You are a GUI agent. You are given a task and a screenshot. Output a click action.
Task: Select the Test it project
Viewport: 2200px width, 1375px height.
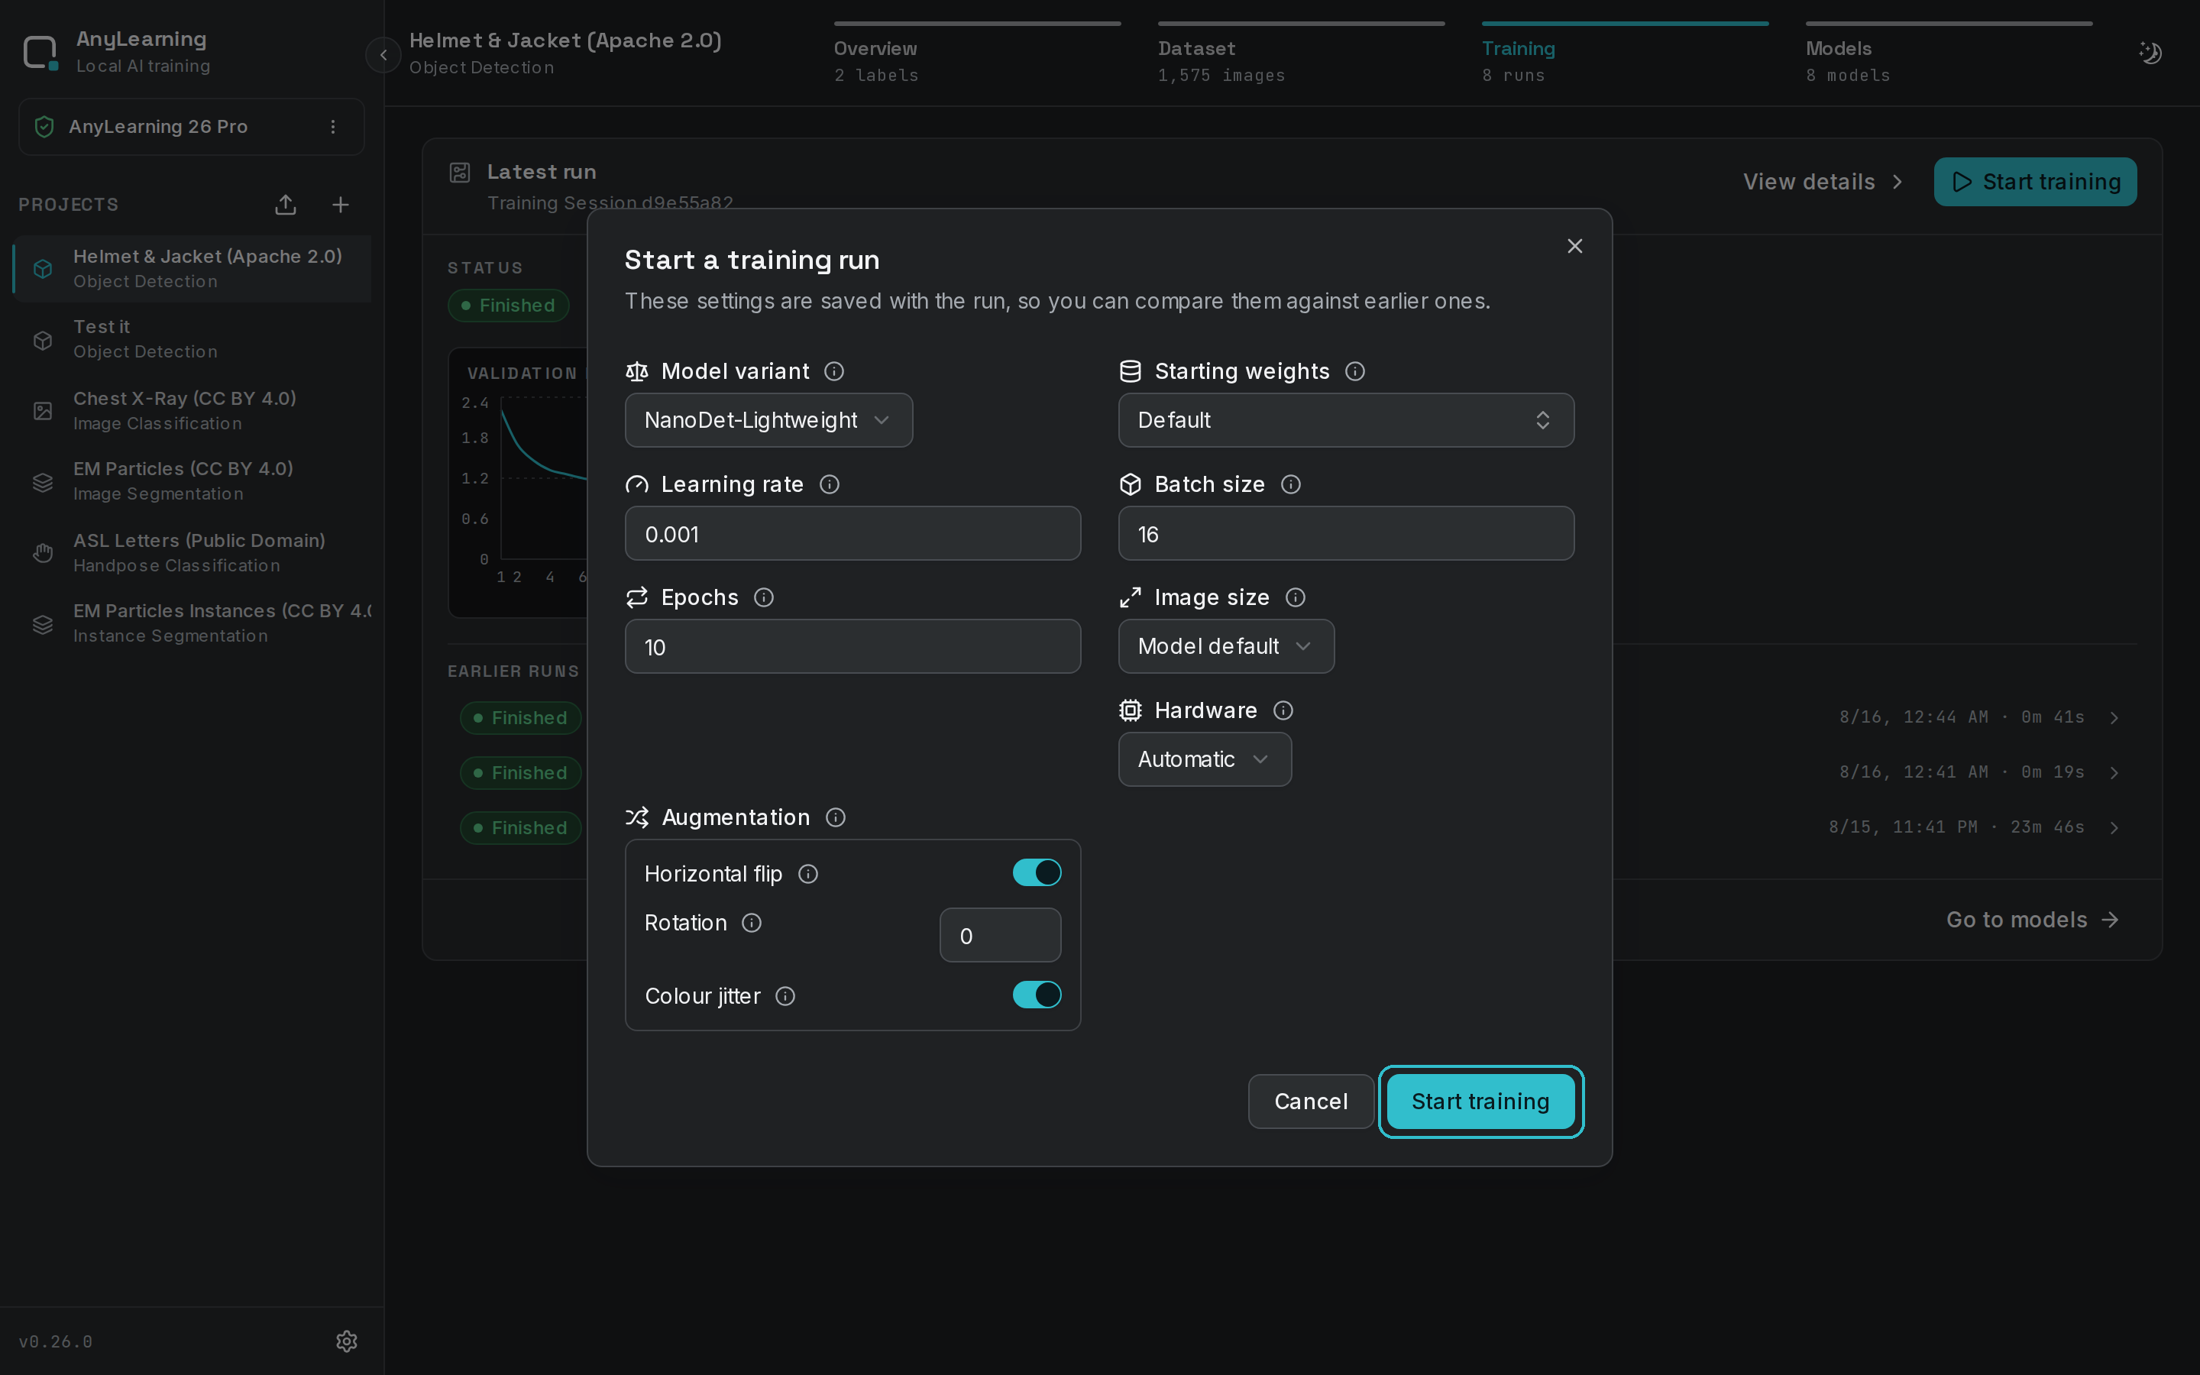click(192, 339)
